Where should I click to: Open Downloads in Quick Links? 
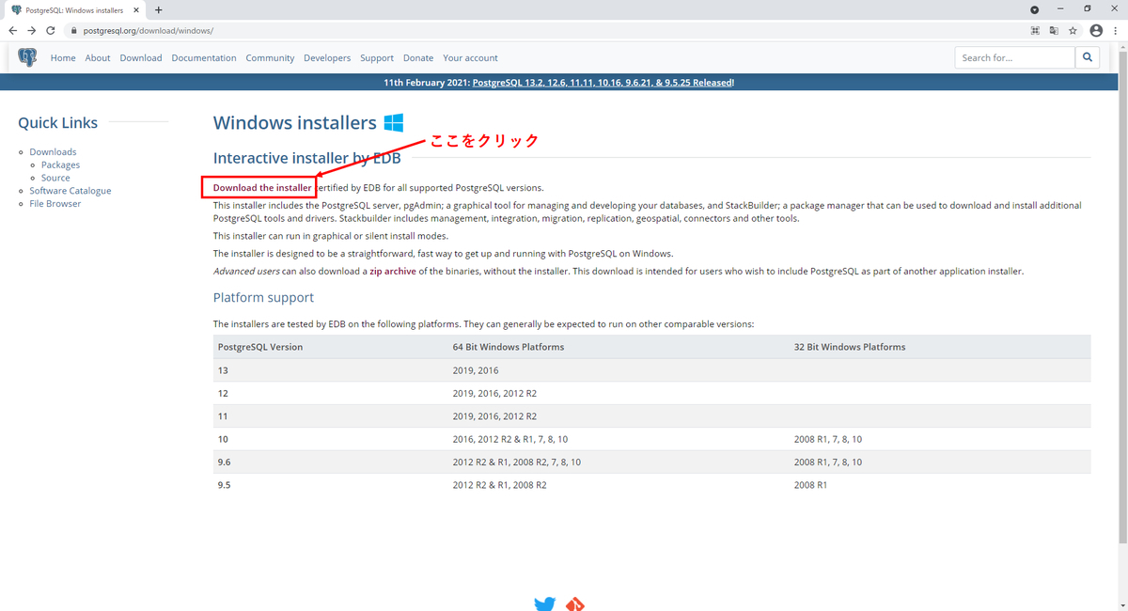point(53,151)
